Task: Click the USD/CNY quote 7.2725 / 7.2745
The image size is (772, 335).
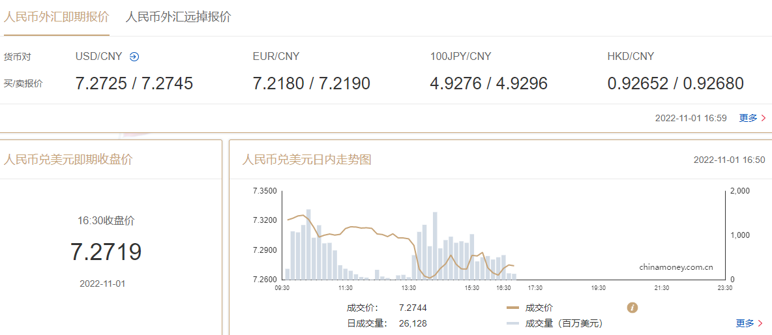Action: (134, 83)
